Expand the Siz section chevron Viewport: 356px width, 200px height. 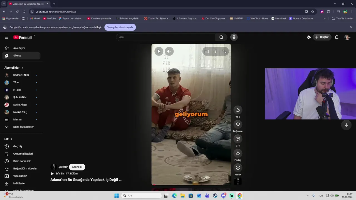coord(11,139)
